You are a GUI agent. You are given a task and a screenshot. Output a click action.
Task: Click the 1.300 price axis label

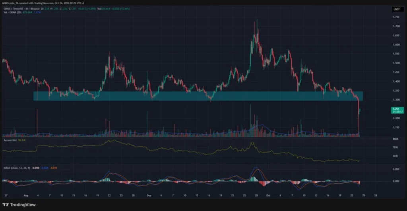(x=396, y=100)
